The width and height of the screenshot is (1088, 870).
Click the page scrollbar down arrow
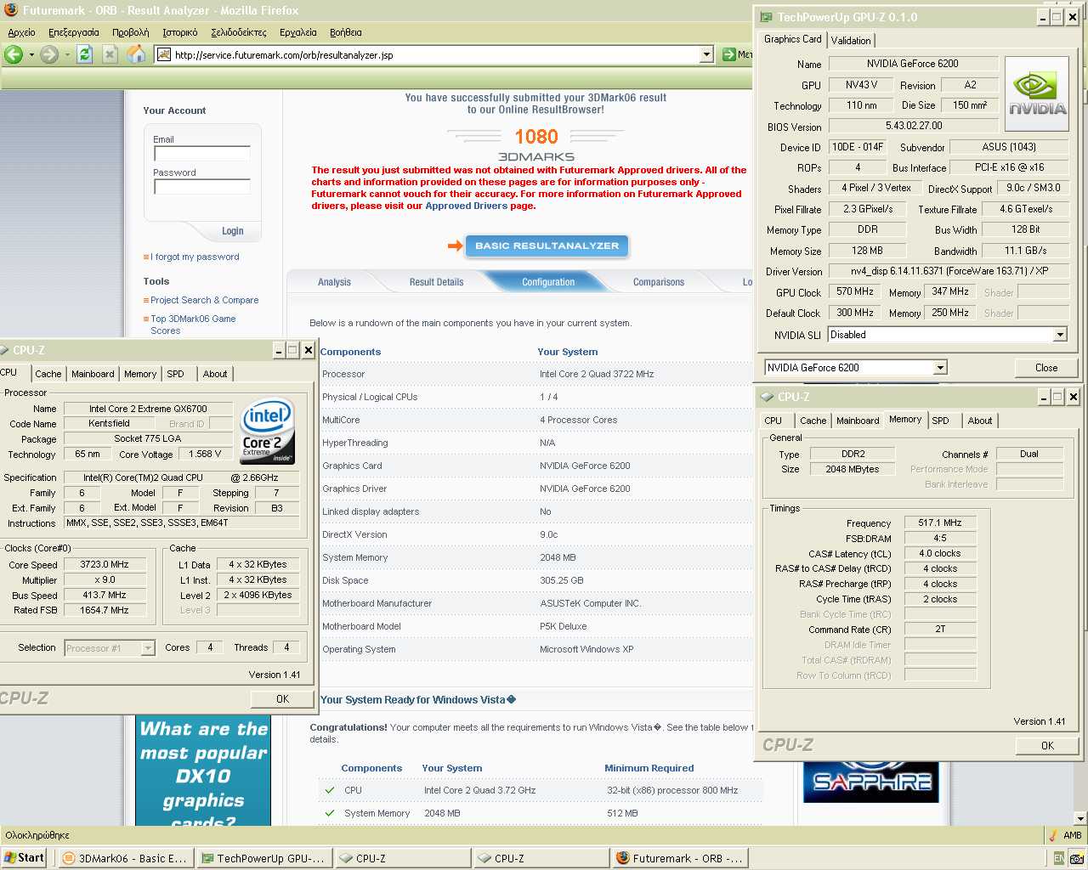pos(1080,819)
